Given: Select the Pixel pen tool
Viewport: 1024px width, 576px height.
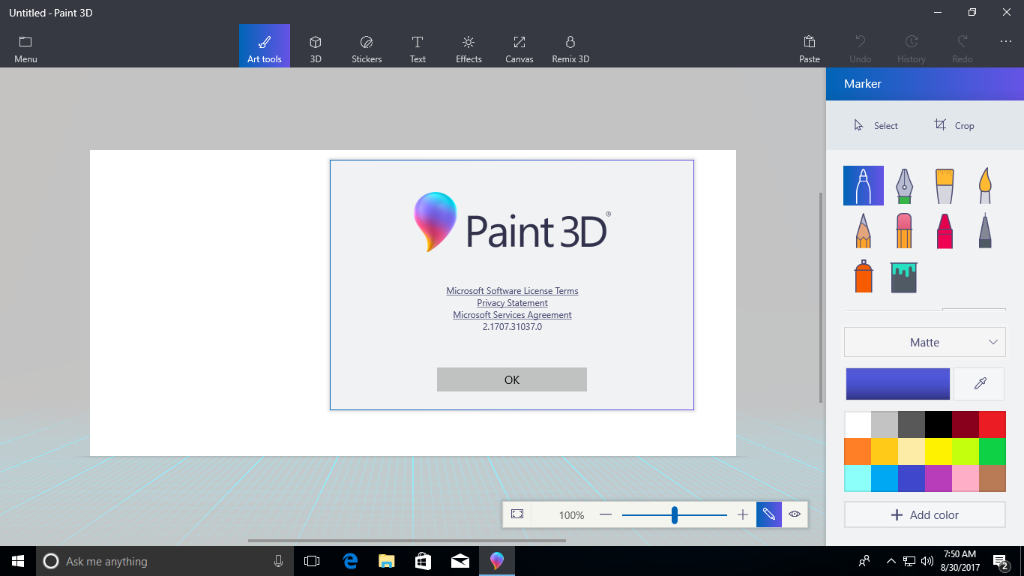Looking at the screenshot, I should 985,230.
